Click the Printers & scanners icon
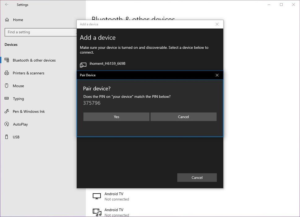The width and height of the screenshot is (300, 217). [x=7, y=73]
